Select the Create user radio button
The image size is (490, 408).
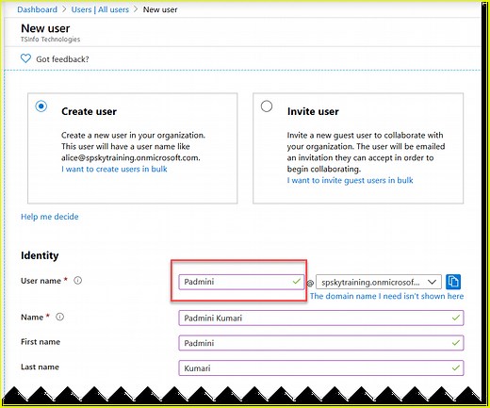(41, 106)
